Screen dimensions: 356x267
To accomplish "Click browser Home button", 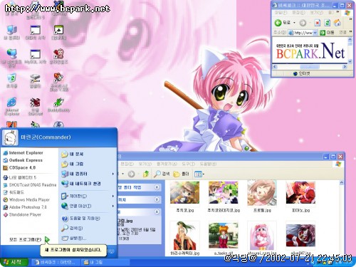I will click(337, 23).
